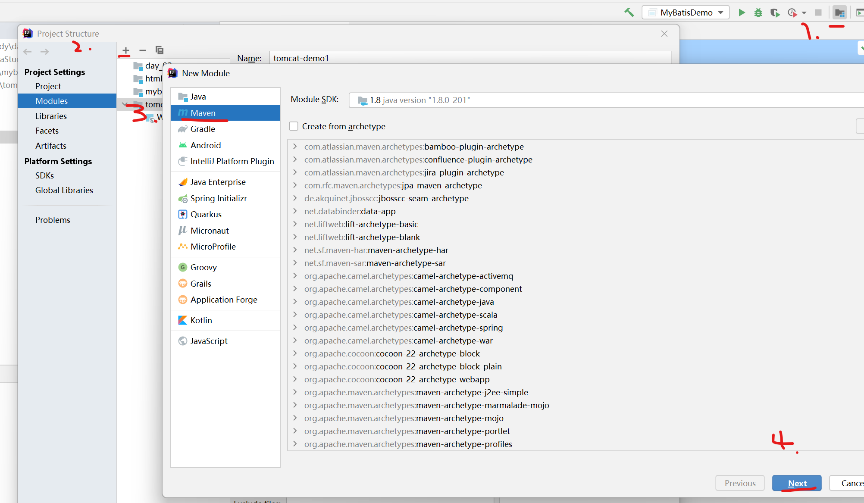The height and width of the screenshot is (503, 864).
Task: Select the Gradle module type
Action: pyautogui.click(x=225, y=129)
